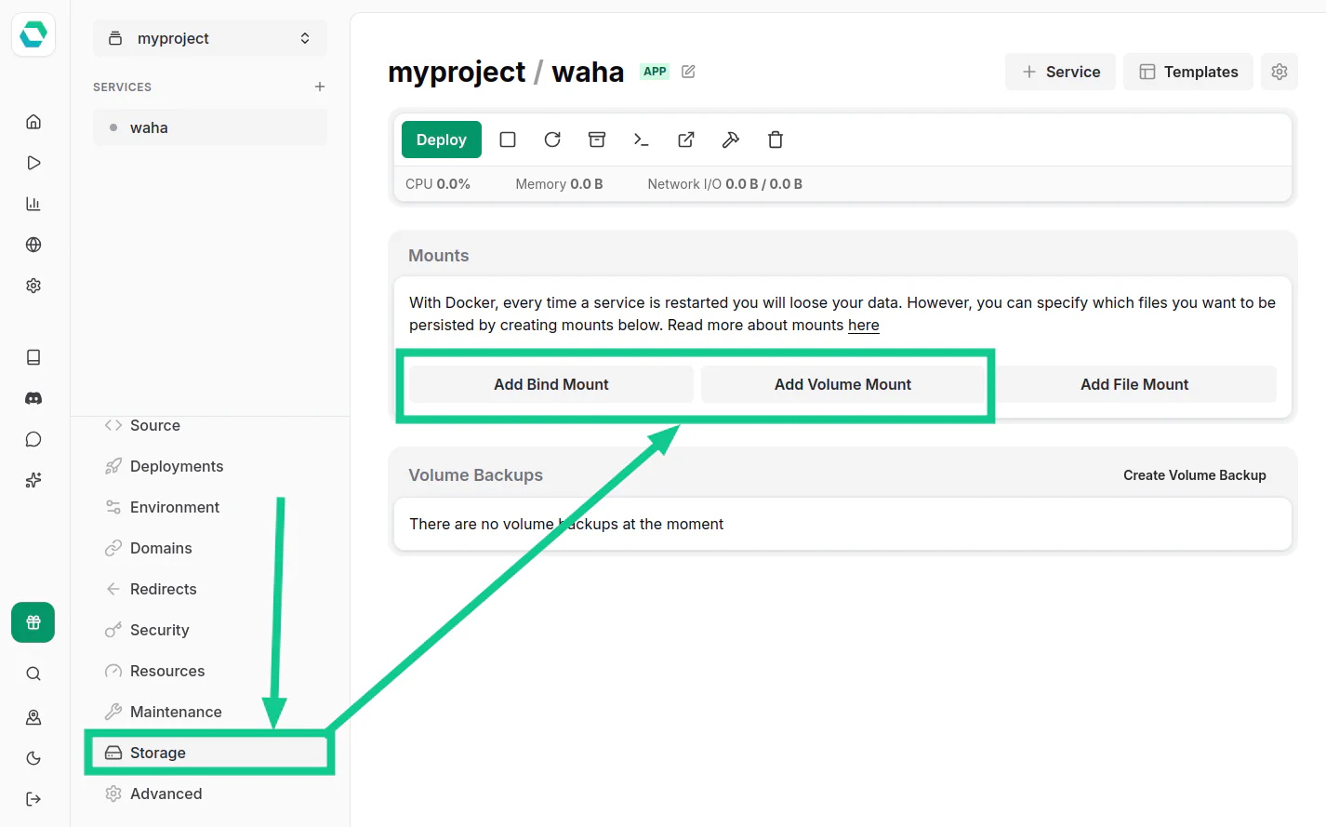
Task: Open the app via external link icon
Action: coord(686,140)
